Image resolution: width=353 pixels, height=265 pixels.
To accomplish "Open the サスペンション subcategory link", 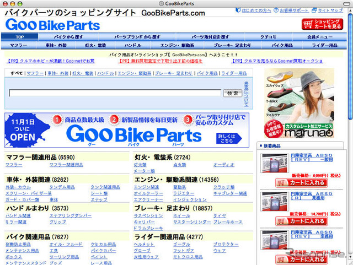I will (148, 216).
